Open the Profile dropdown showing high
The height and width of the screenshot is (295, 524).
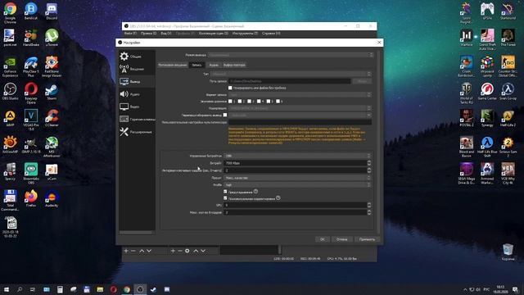(x=297, y=184)
